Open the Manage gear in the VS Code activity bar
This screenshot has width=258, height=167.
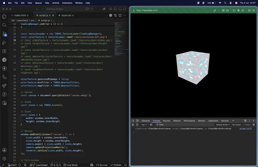pos(4,159)
